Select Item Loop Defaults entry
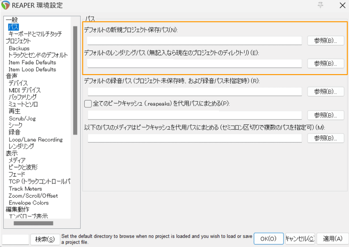349x247 pixels. pyautogui.click(x=32, y=69)
